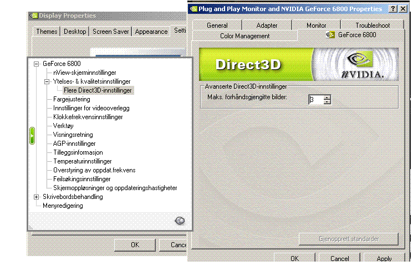Click Apply in NVIDIA Properties dialog
413x266 pixels.
384,258
